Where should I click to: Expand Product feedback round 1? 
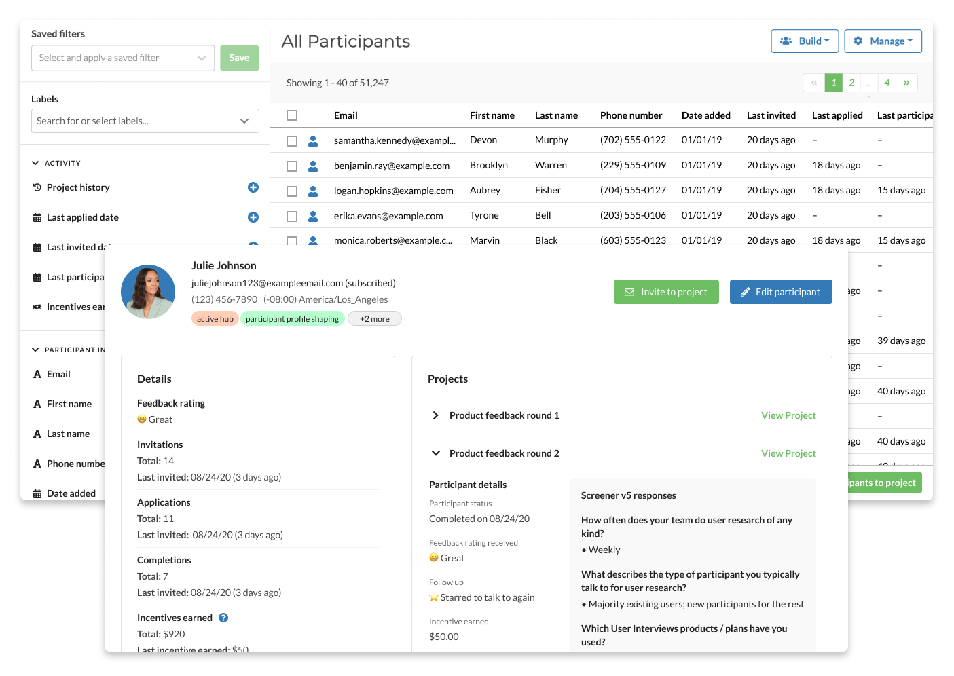coord(435,415)
